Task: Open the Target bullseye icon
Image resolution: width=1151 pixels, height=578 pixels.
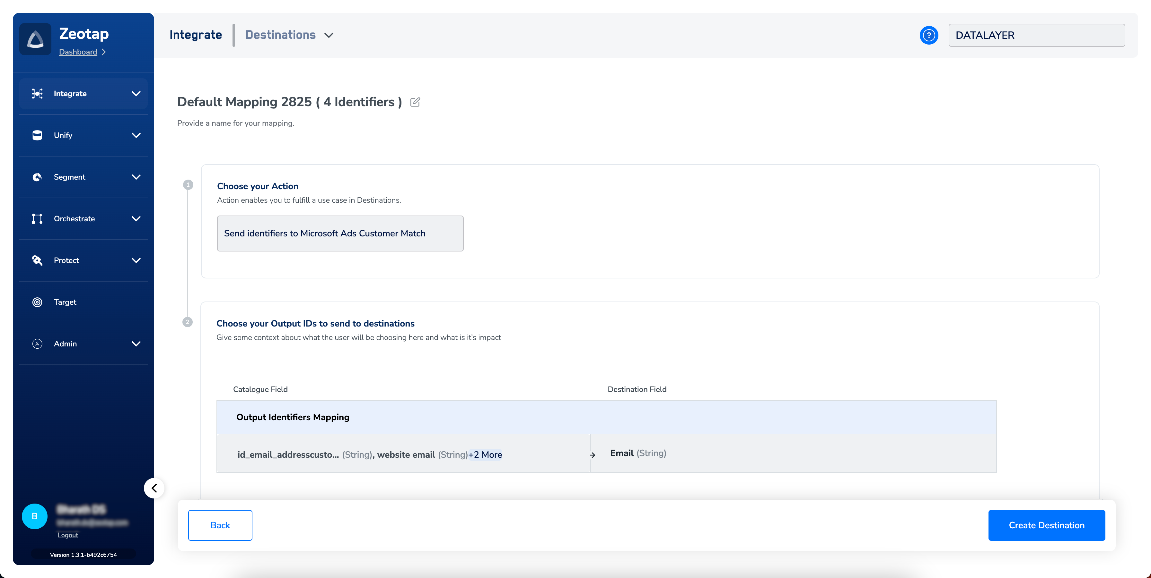Action: click(x=37, y=302)
